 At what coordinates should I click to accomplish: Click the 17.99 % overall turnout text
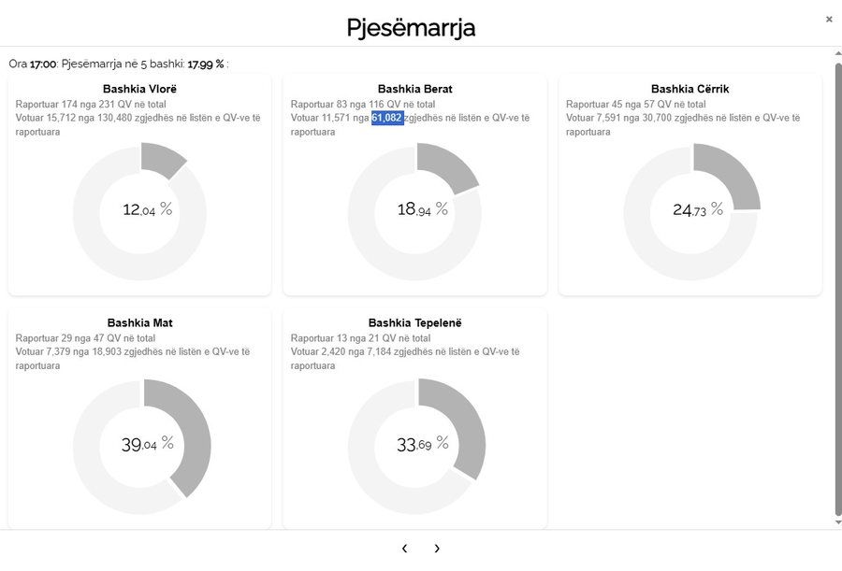point(206,64)
